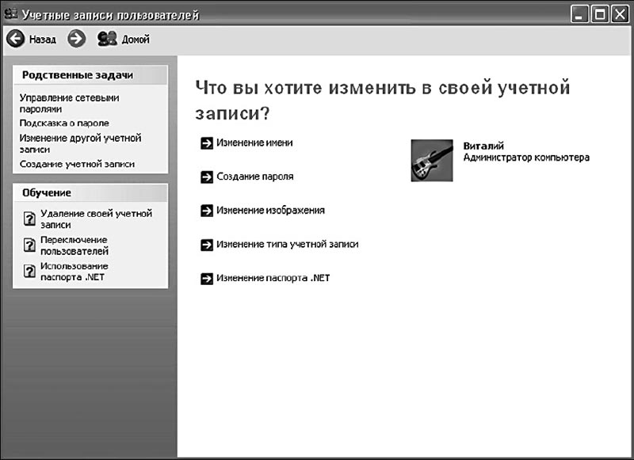This screenshot has width=634, height=460.
Task: Click the arrow icon beside 'Изменение изображения'
Action: pyautogui.click(x=207, y=211)
